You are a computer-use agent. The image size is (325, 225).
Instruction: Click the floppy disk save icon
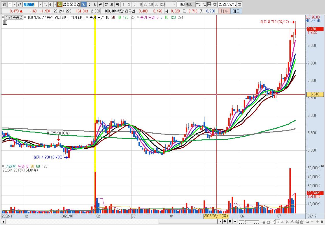tap(209, 4)
